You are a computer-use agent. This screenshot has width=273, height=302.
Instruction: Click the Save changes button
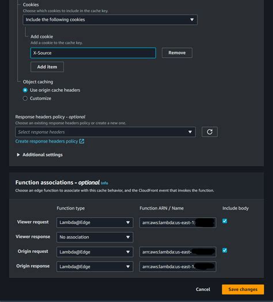tap(243, 289)
